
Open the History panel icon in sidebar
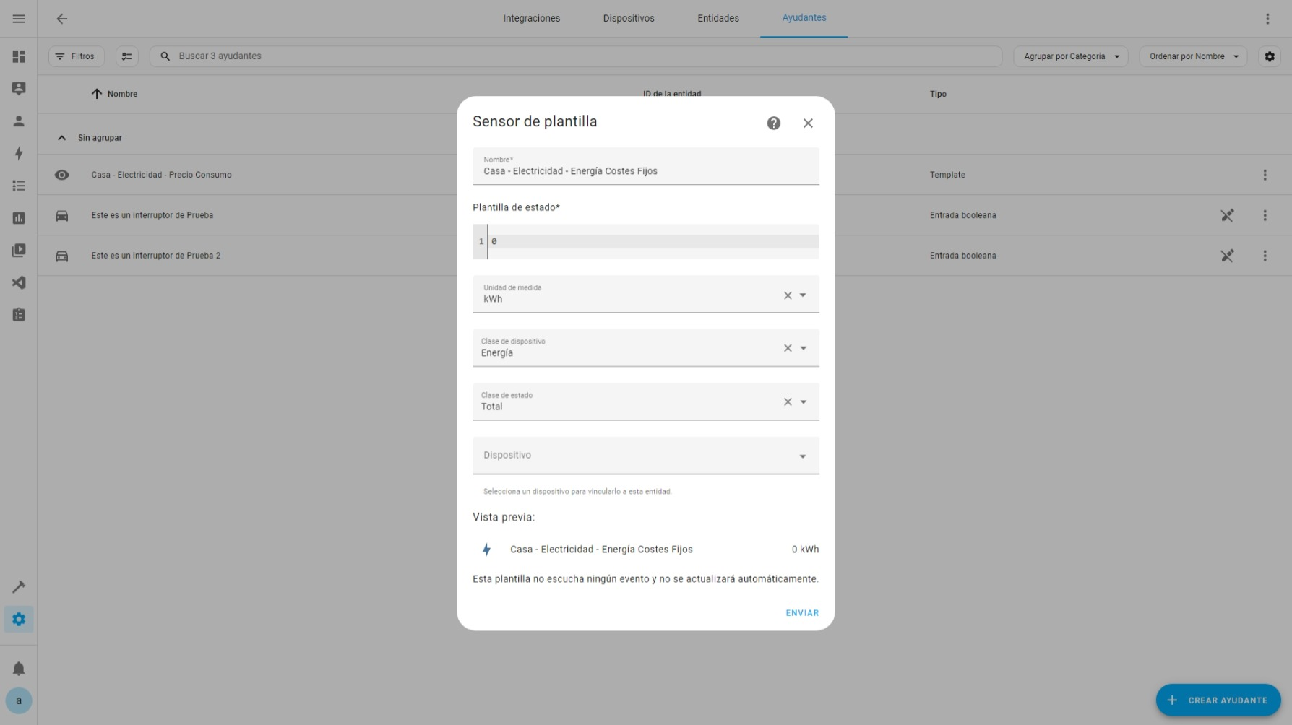(x=19, y=217)
